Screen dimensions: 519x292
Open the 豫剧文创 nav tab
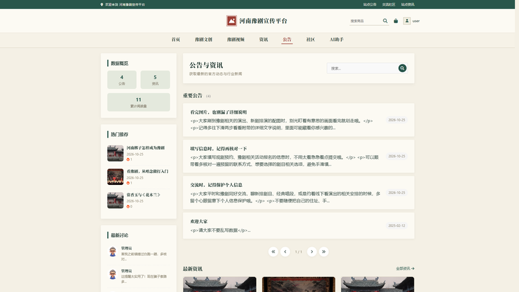tap(204, 40)
